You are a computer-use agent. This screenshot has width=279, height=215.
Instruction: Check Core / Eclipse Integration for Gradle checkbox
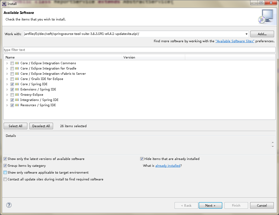(12, 69)
